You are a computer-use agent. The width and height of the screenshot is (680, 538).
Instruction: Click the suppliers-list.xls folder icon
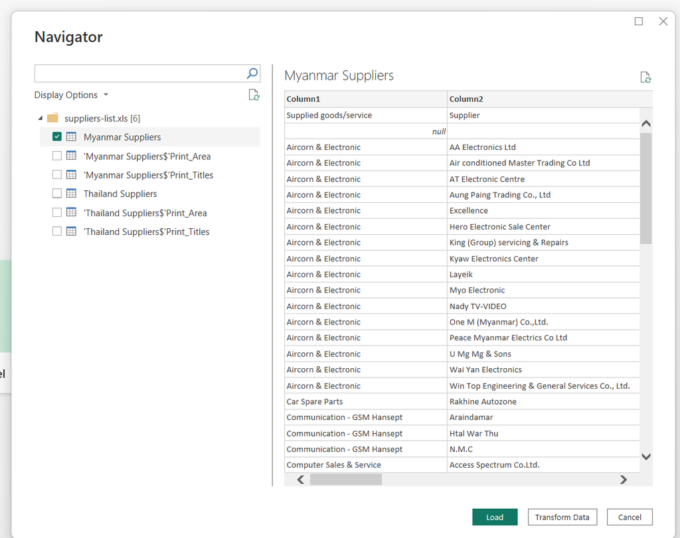pyautogui.click(x=52, y=118)
